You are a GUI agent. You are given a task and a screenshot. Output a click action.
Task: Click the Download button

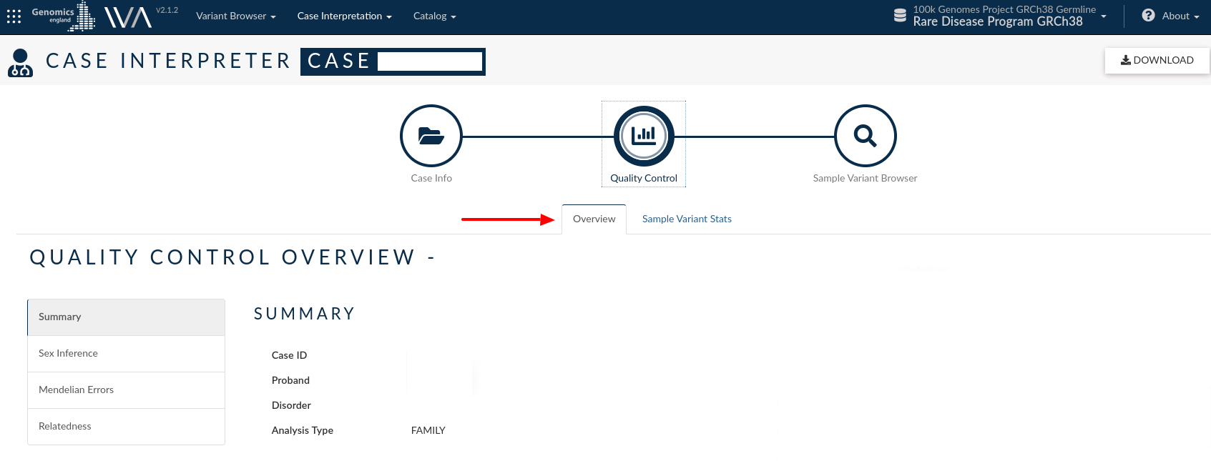pos(1157,60)
